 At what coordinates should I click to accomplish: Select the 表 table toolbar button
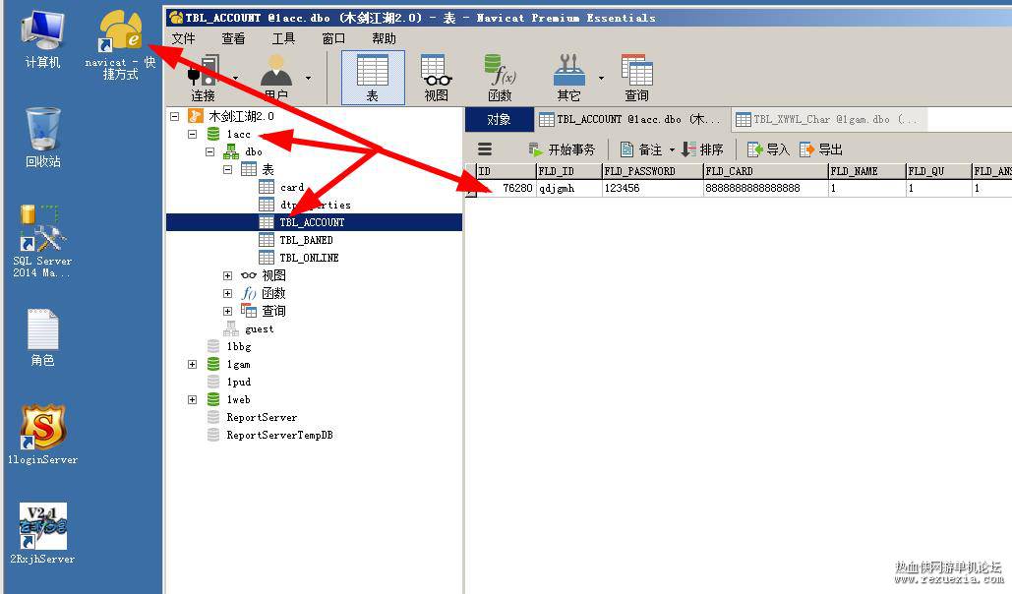pos(373,78)
